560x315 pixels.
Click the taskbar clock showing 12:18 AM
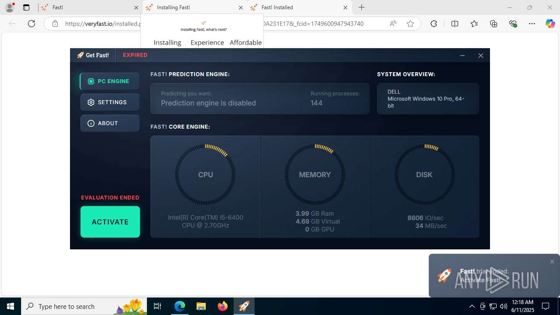tap(522, 306)
